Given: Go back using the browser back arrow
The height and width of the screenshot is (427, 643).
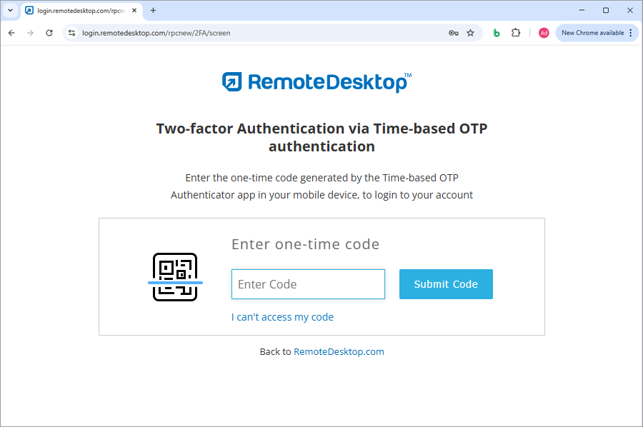Looking at the screenshot, I should pos(11,33).
